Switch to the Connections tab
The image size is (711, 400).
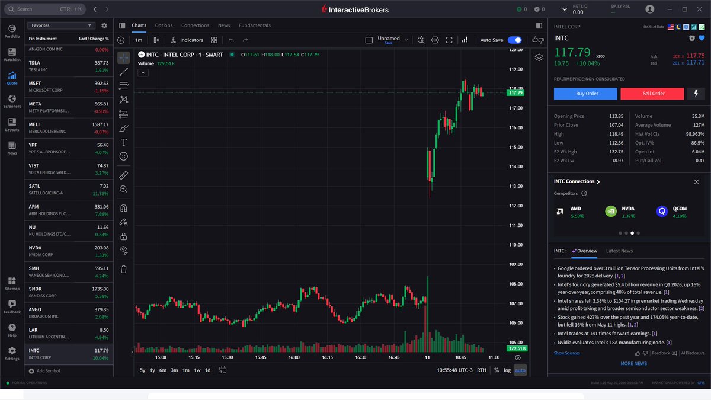(x=195, y=25)
